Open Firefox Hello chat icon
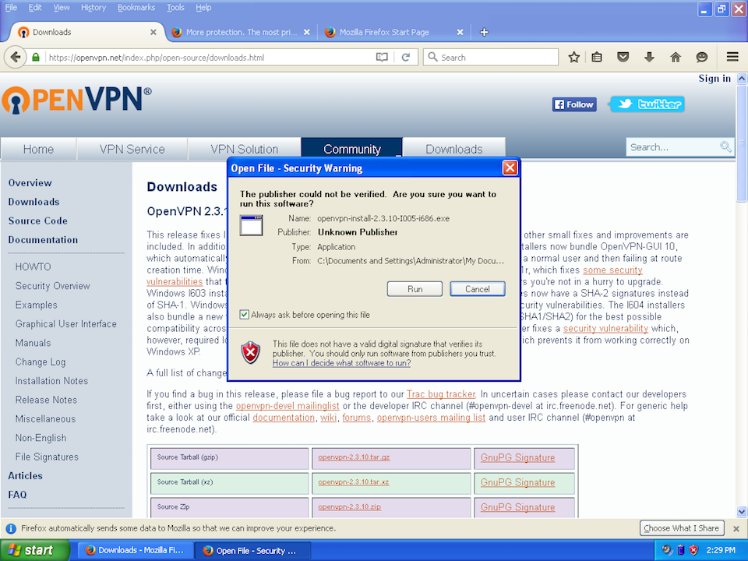The width and height of the screenshot is (748, 561). (x=702, y=57)
